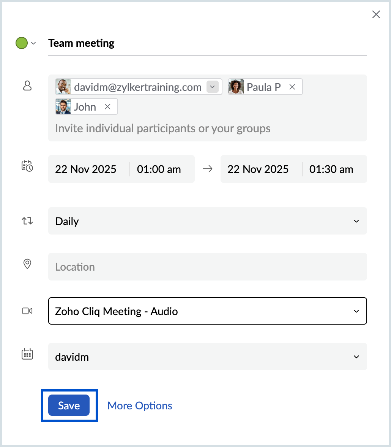Click the end date 22 Nov 2025

258,169
